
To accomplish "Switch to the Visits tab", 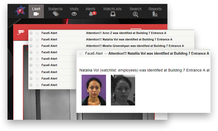I will [x=74, y=11].
